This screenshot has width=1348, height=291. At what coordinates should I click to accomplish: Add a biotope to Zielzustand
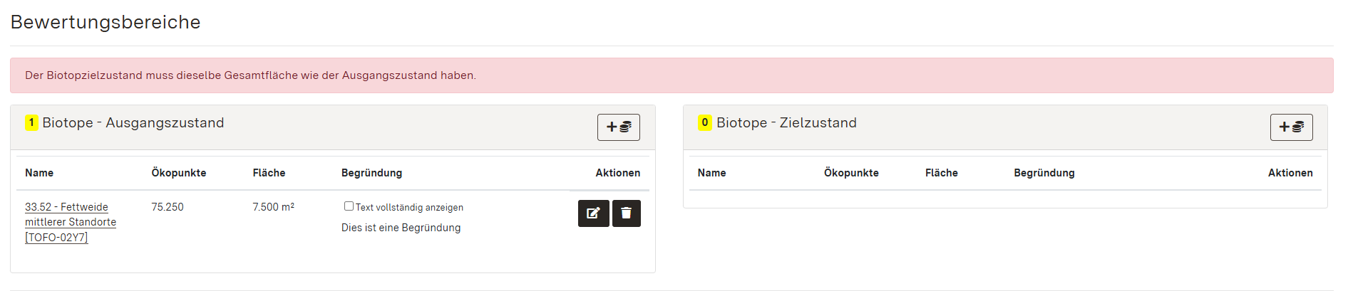tap(1291, 127)
